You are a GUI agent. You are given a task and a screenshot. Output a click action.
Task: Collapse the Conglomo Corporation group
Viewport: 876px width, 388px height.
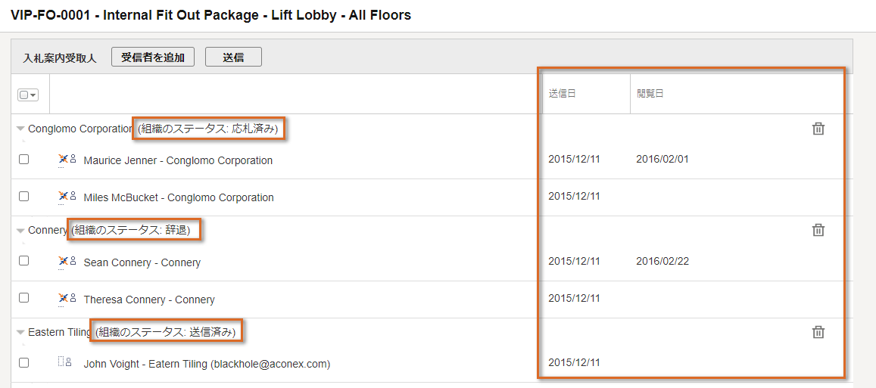(x=20, y=129)
